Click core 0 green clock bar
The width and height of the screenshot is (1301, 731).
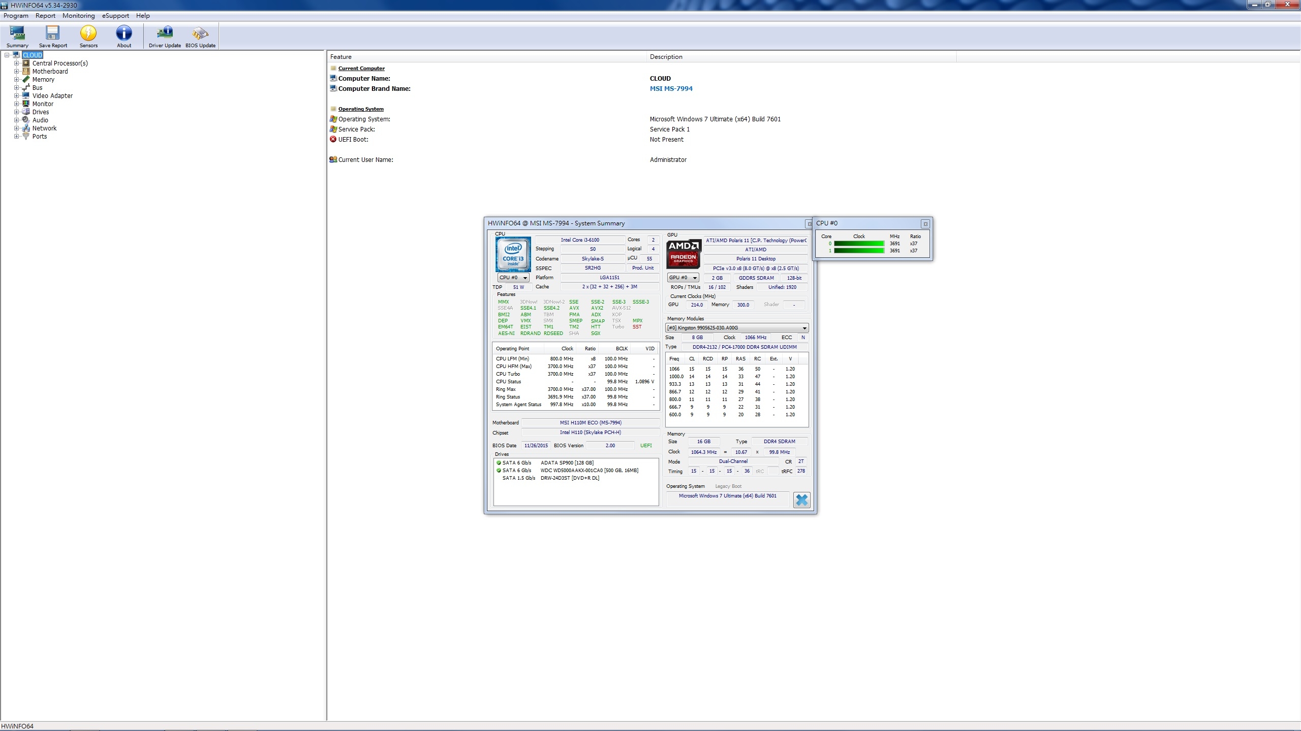pyautogui.click(x=859, y=244)
